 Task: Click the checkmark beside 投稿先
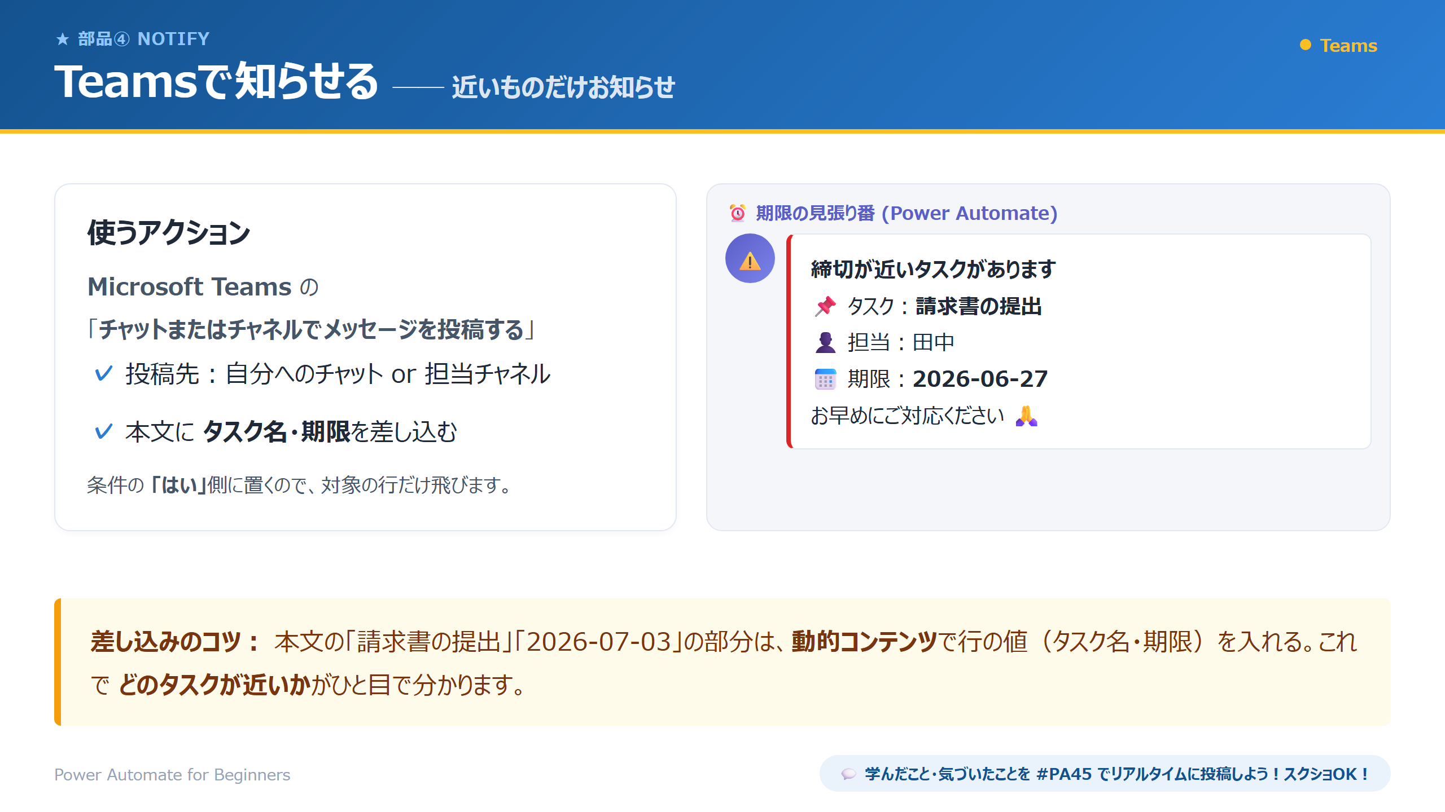tap(103, 373)
